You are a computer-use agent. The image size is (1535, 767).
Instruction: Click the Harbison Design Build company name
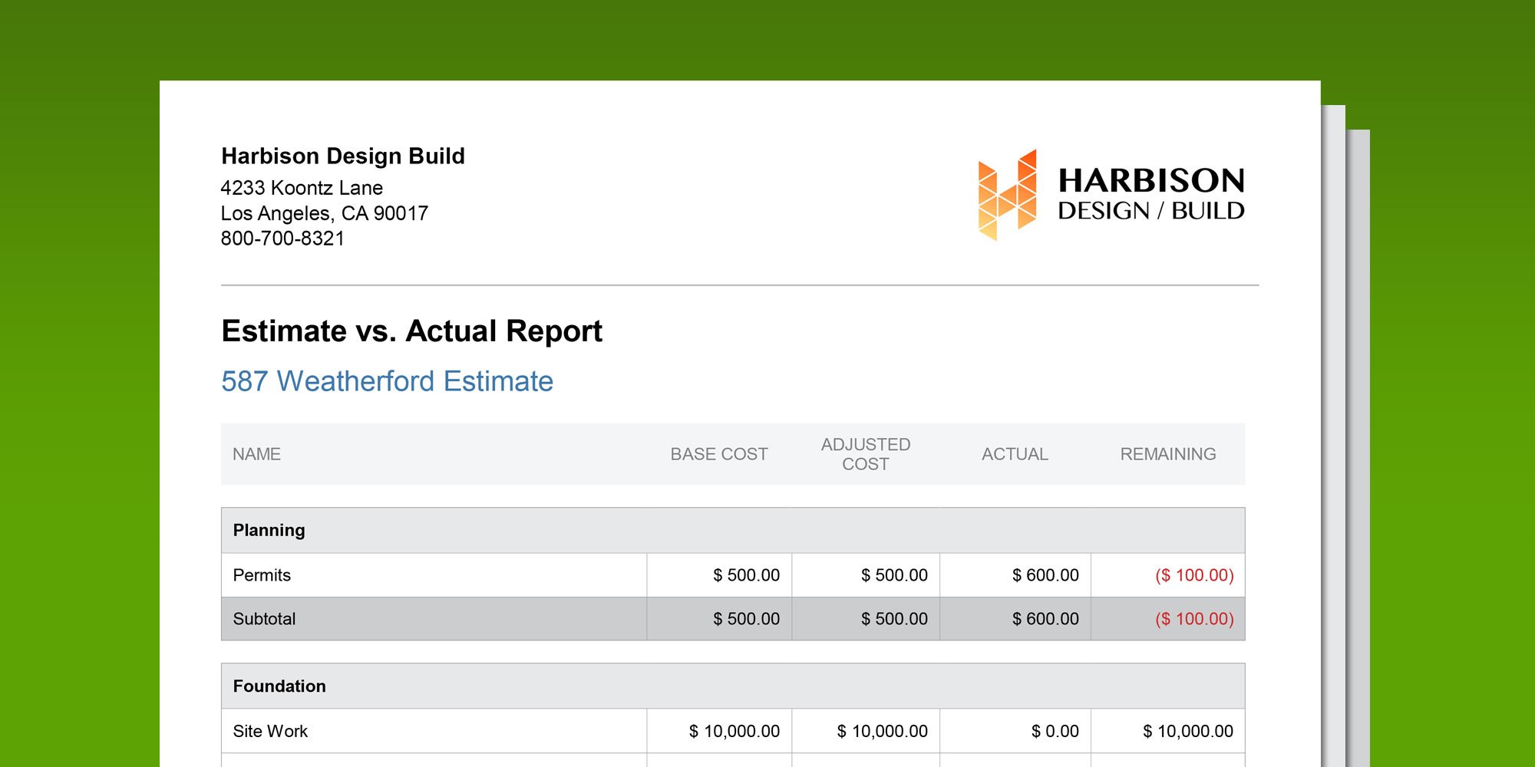click(342, 156)
